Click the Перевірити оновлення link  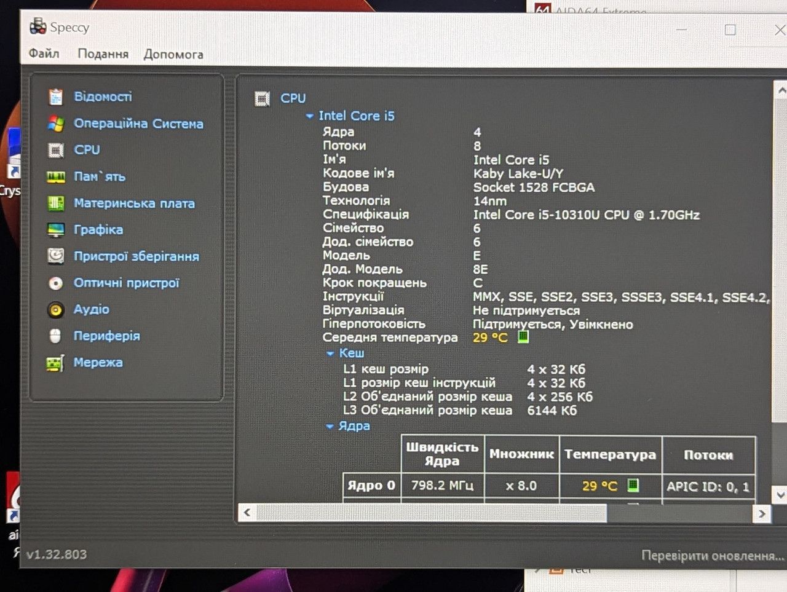point(713,556)
